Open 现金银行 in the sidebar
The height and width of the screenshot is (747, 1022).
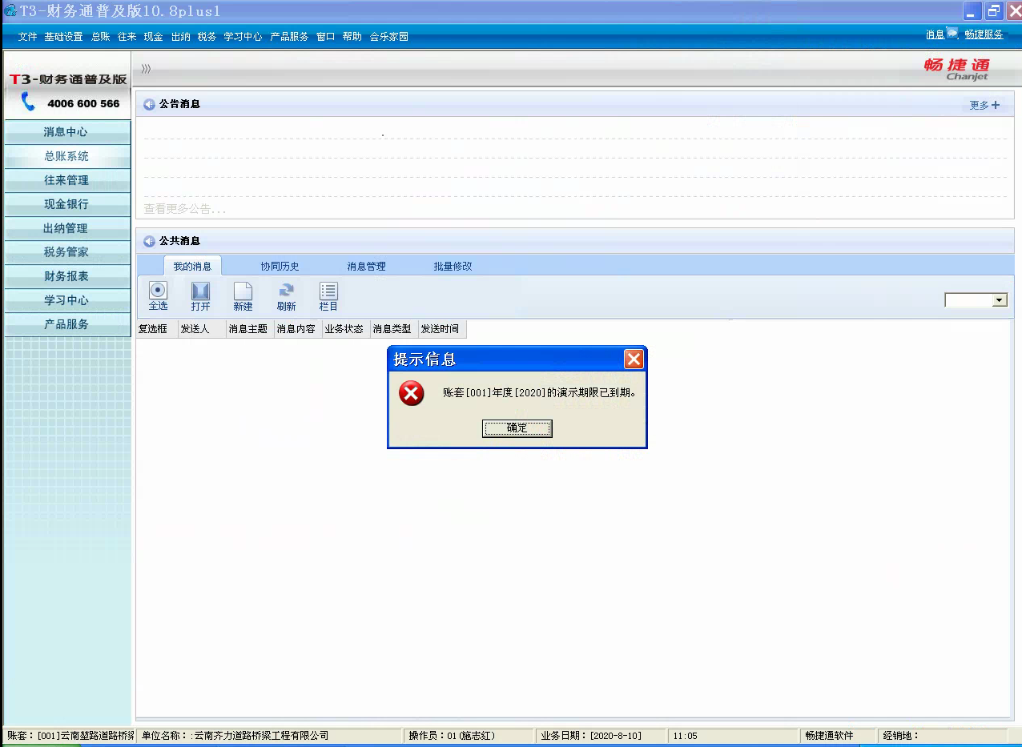point(66,204)
